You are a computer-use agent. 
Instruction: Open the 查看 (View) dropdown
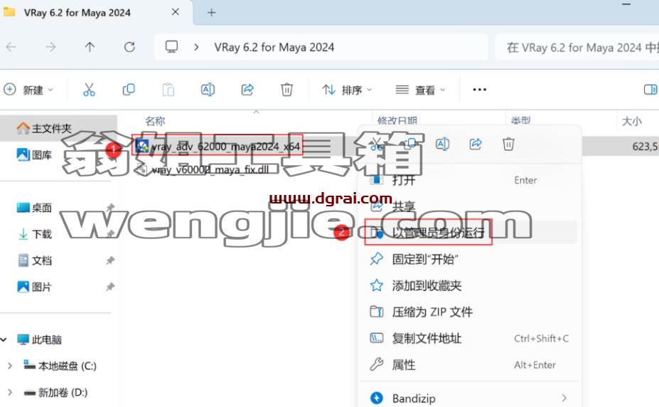[420, 90]
